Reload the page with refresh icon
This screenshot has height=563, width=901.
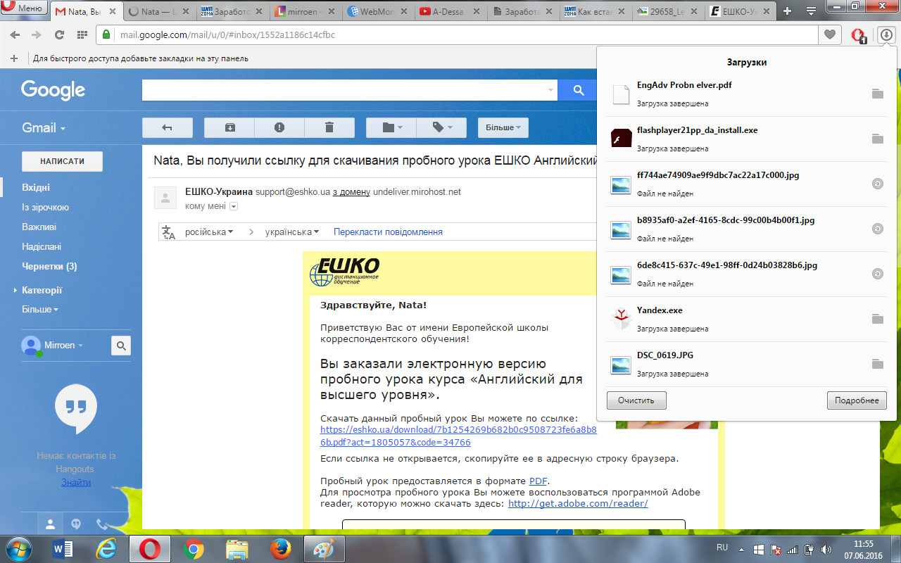[60, 34]
